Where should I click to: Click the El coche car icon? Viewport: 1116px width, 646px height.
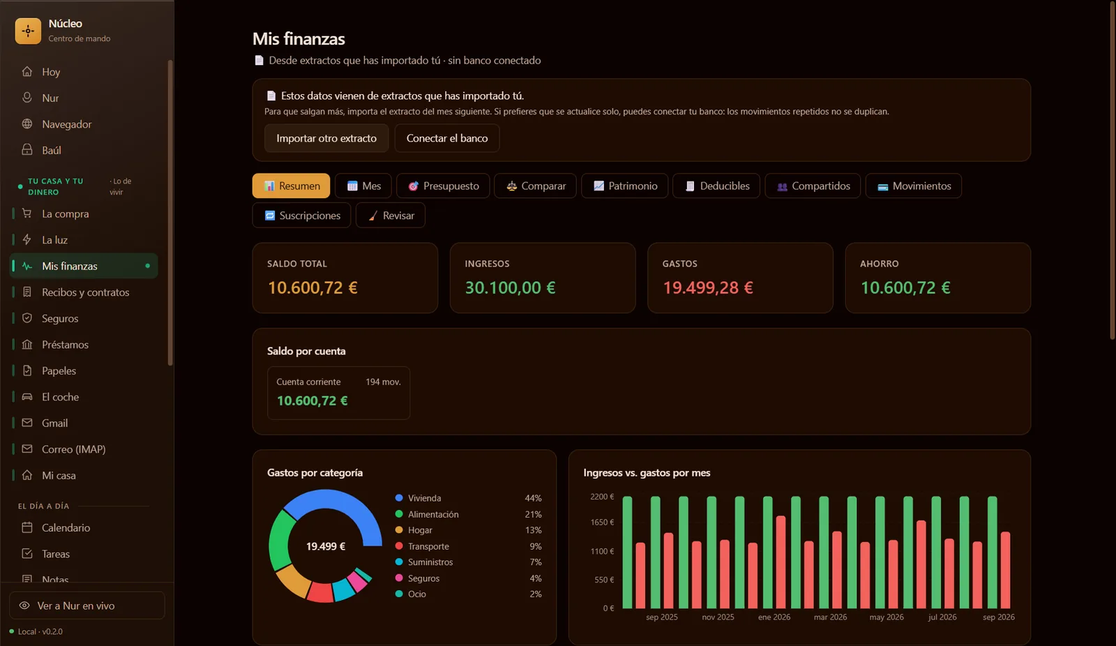27,397
